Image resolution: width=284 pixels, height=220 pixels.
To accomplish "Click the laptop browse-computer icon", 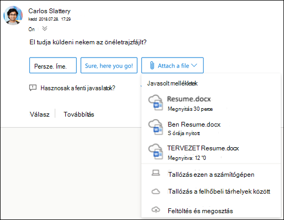I will click(x=156, y=173).
